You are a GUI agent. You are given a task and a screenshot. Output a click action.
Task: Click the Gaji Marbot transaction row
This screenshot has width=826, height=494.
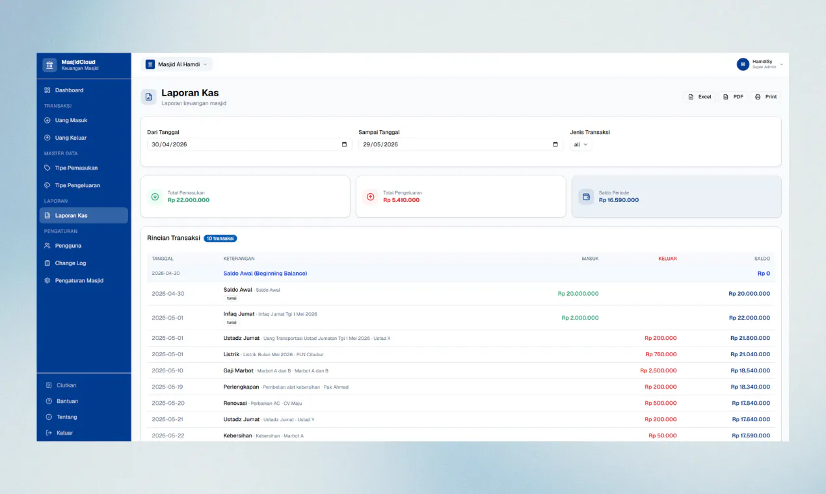tap(461, 370)
